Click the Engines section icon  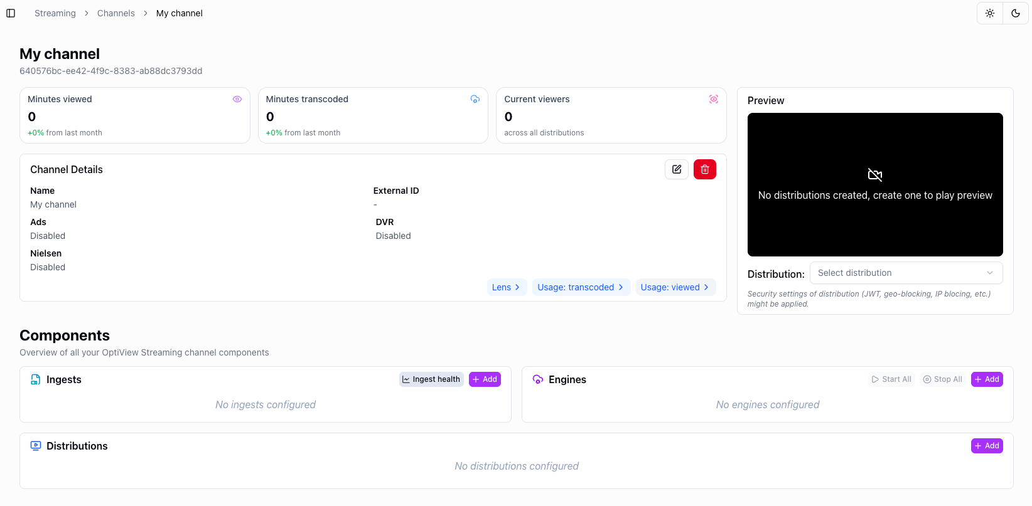point(538,379)
